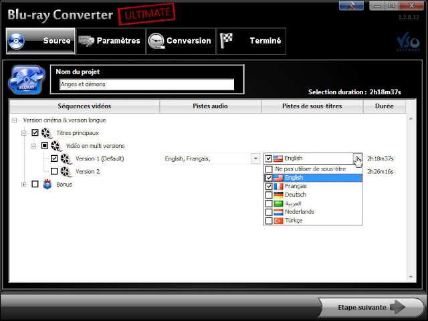428x321 pixels.
Task: Click the Arabic flag icon in list
Action: (278, 203)
